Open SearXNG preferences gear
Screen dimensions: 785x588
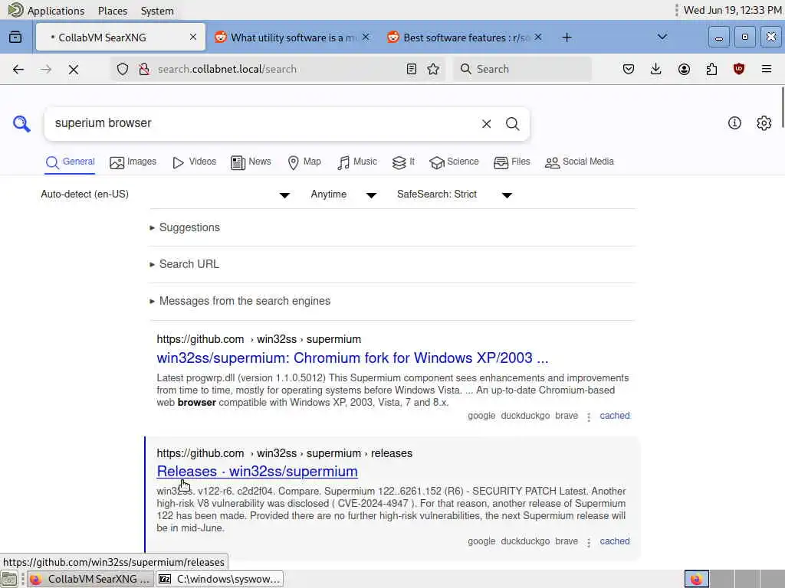coord(764,123)
